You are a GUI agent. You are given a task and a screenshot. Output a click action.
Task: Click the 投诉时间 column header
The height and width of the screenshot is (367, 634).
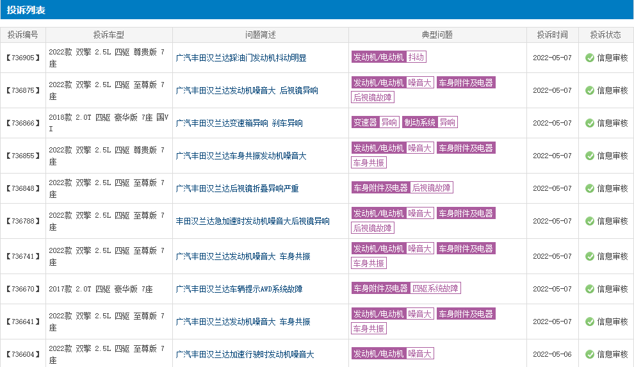(x=553, y=35)
